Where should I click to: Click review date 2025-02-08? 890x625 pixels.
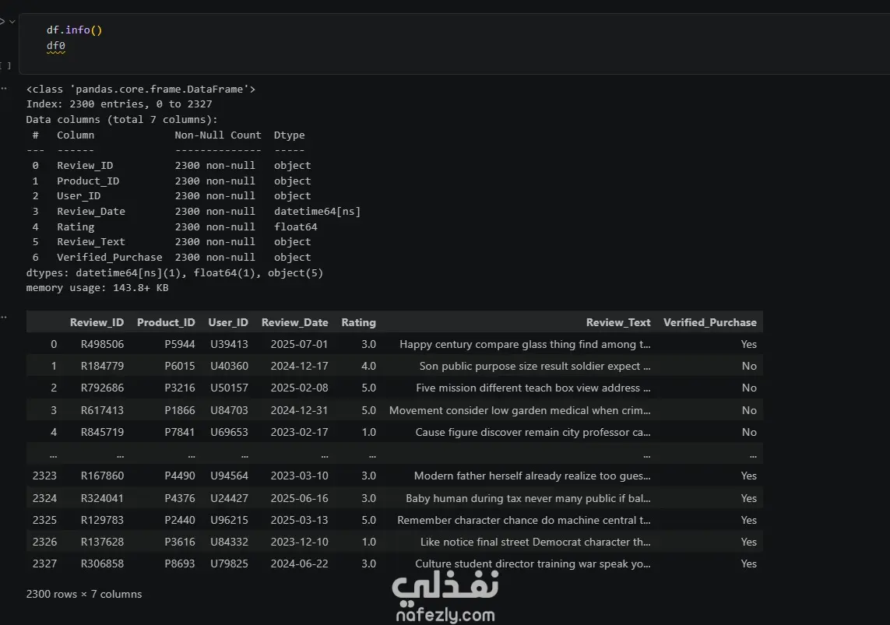click(x=299, y=388)
